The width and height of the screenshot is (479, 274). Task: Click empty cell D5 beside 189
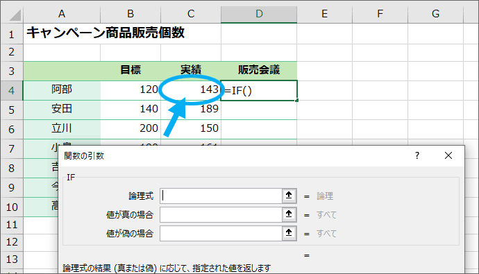pyautogui.click(x=259, y=110)
